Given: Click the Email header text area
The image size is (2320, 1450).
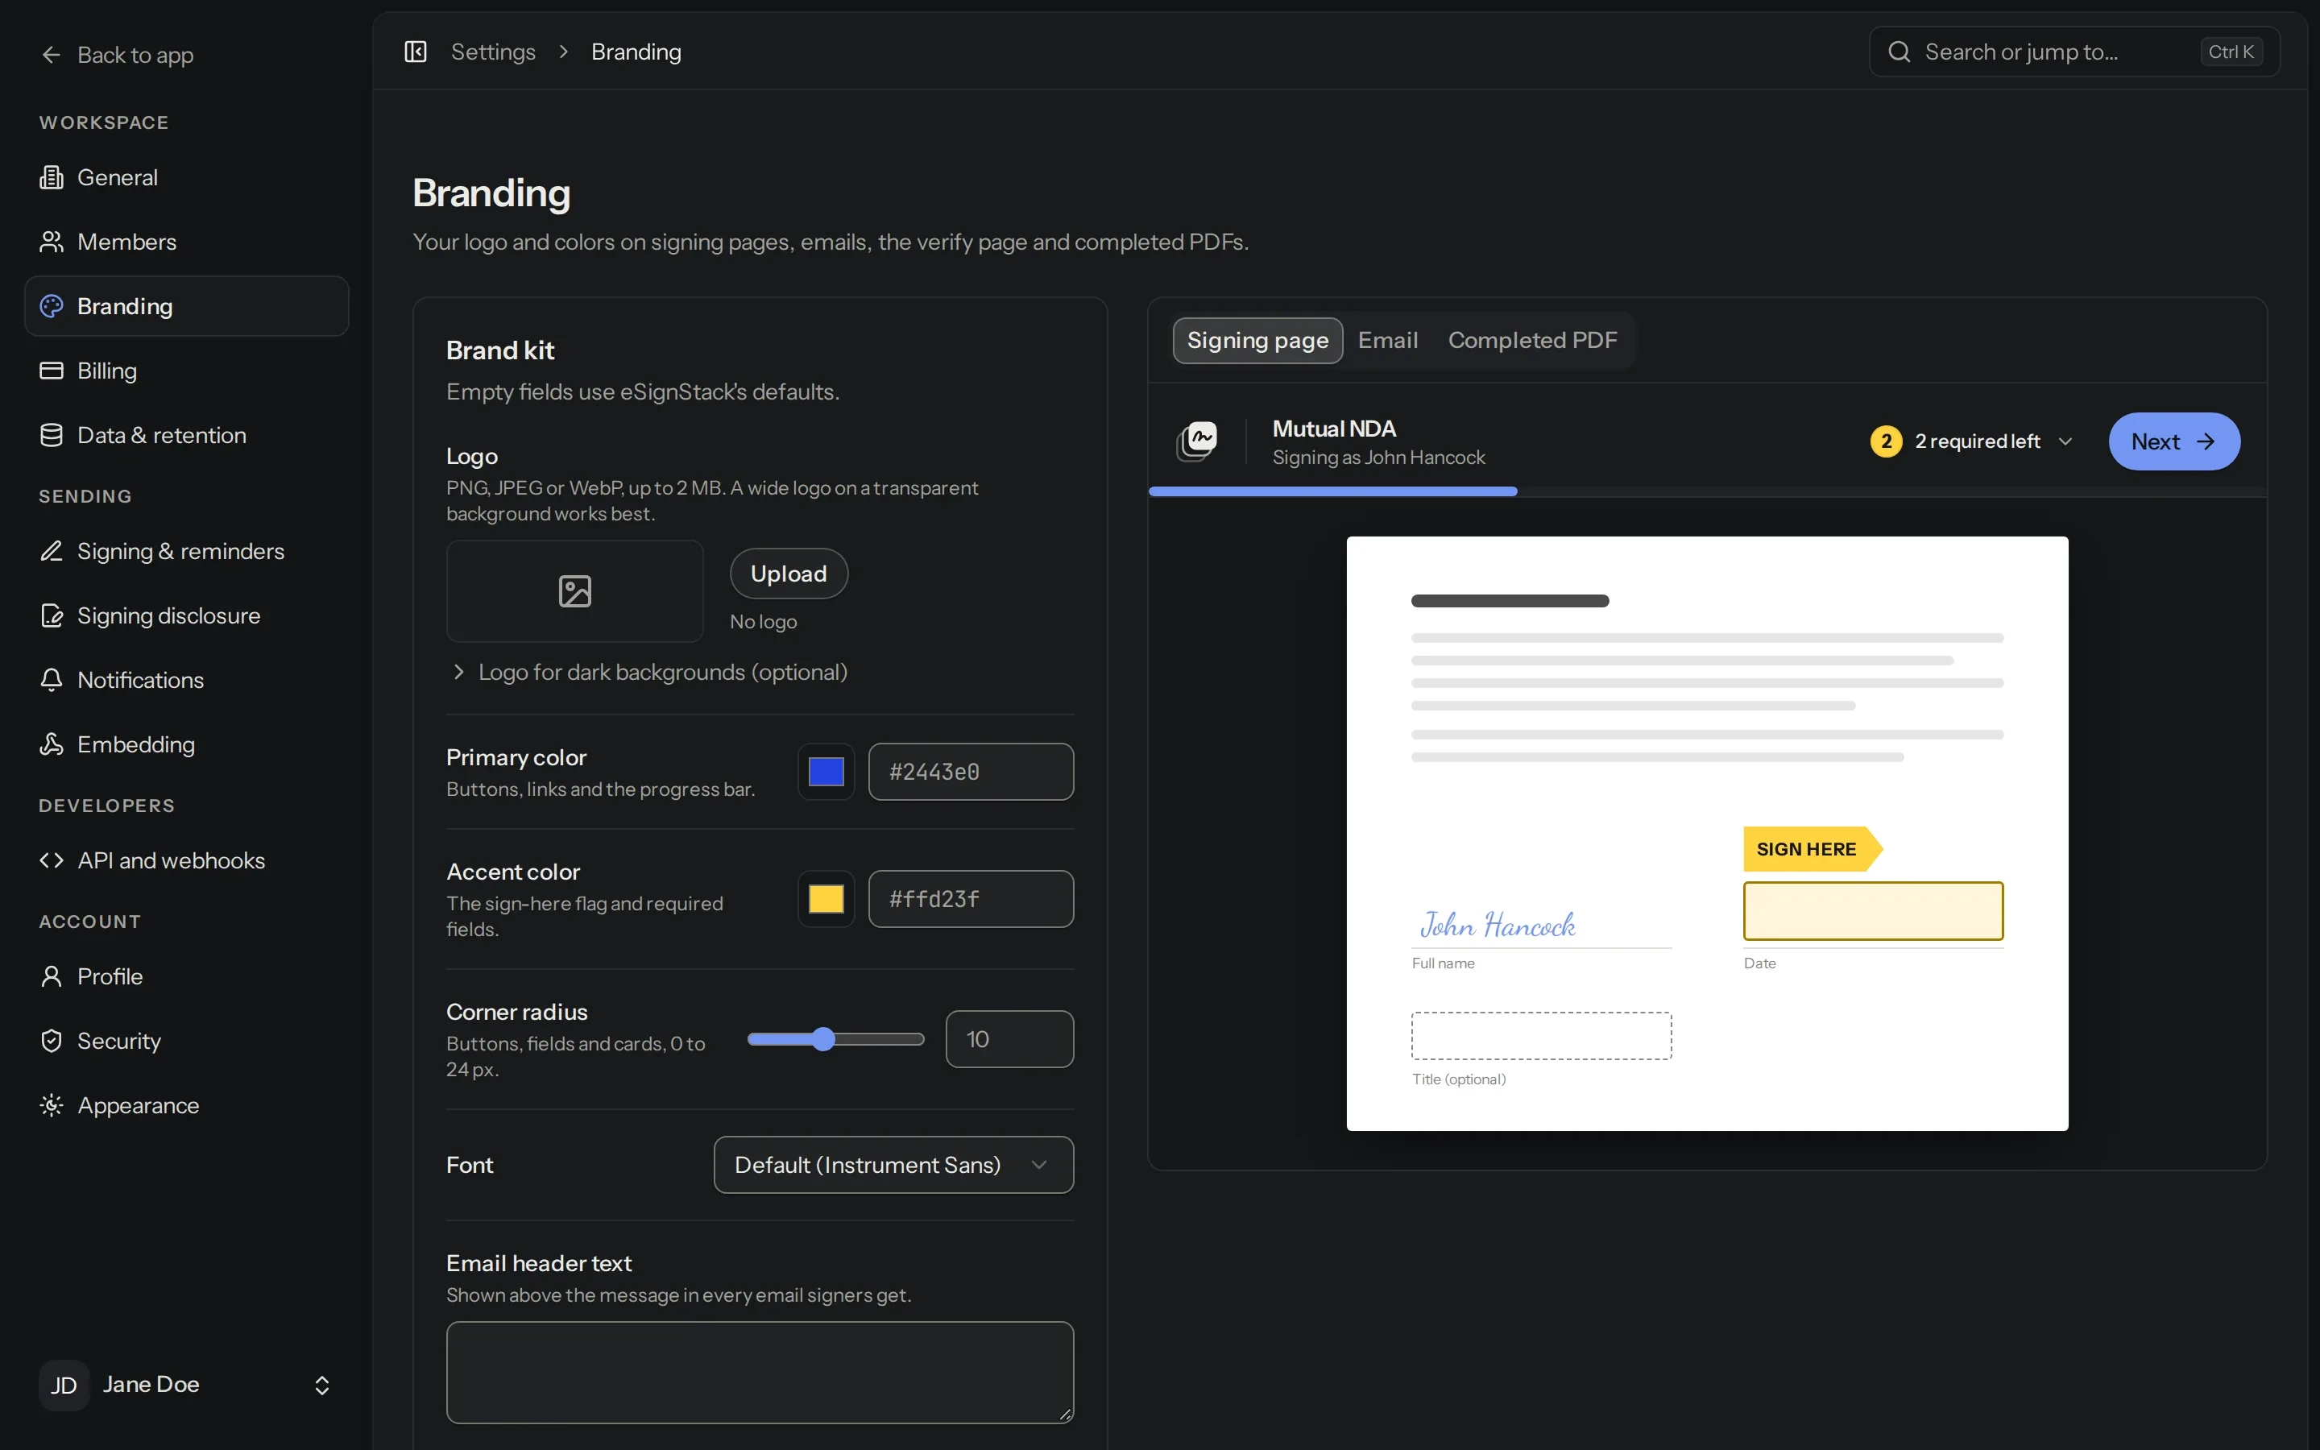Looking at the screenshot, I should point(760,1373).
